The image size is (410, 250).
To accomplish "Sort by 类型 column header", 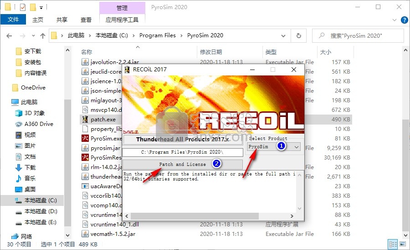I will point(271,52).
